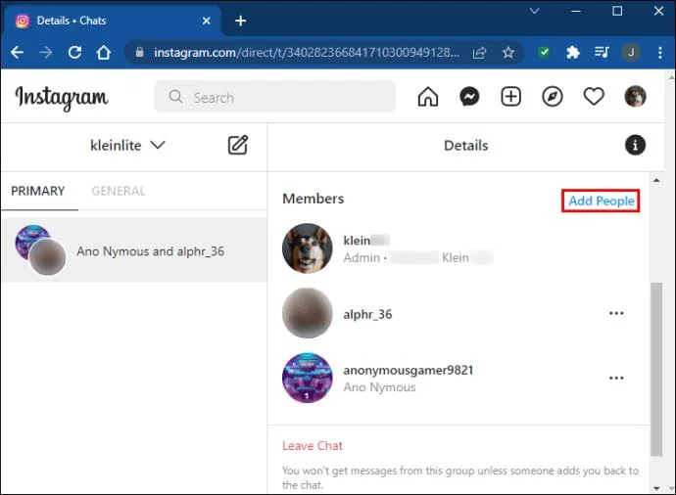Open a new browser tab
Viewport: 676px width, 495px height.
coord(241,21)
